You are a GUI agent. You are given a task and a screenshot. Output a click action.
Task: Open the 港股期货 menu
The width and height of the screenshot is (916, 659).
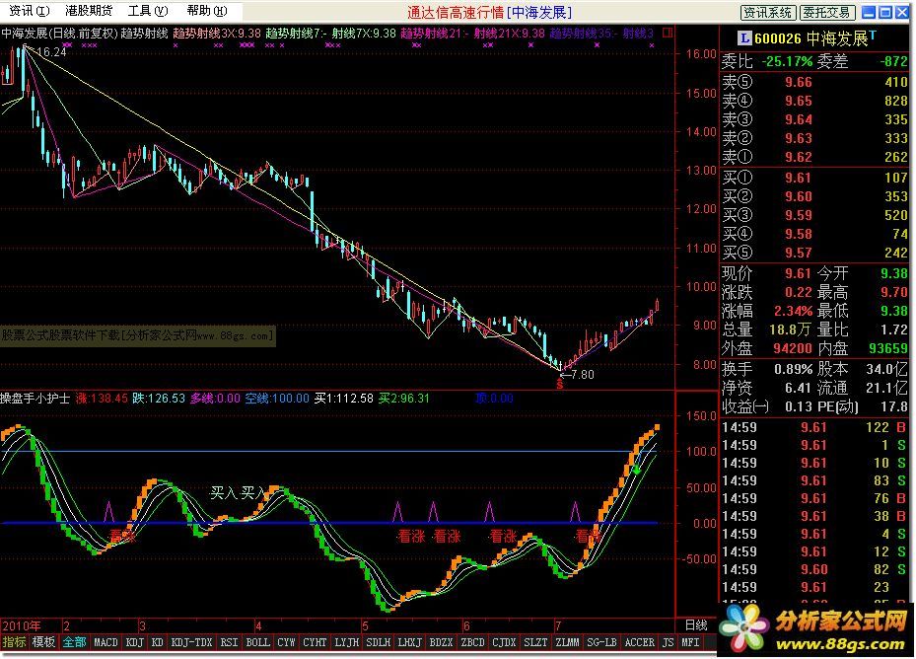(x=88, y=10)
